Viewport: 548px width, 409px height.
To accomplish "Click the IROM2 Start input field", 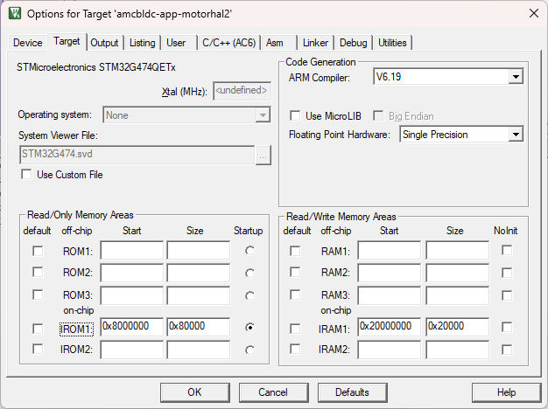I will (x=132, y=350).
